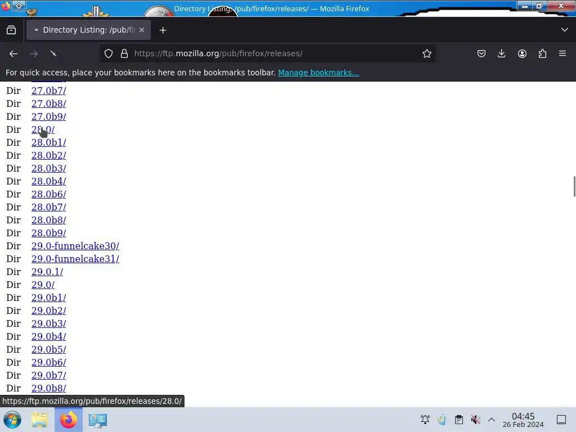Open the 28.0b4/ directory
Image resolution: width=576 pixels, height=432 pixels.
click(x=48, y=181)
